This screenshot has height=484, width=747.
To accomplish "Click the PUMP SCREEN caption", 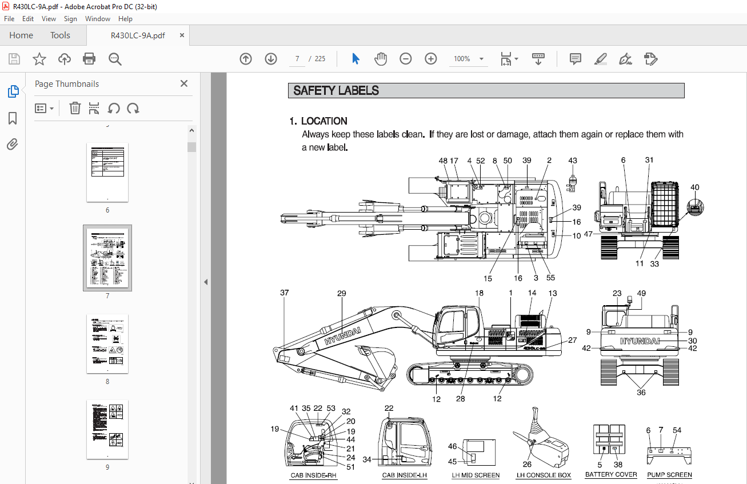I will (669, 475).
